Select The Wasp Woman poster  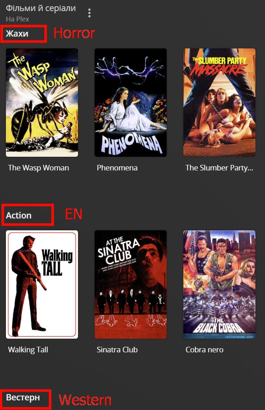[42, 102]
